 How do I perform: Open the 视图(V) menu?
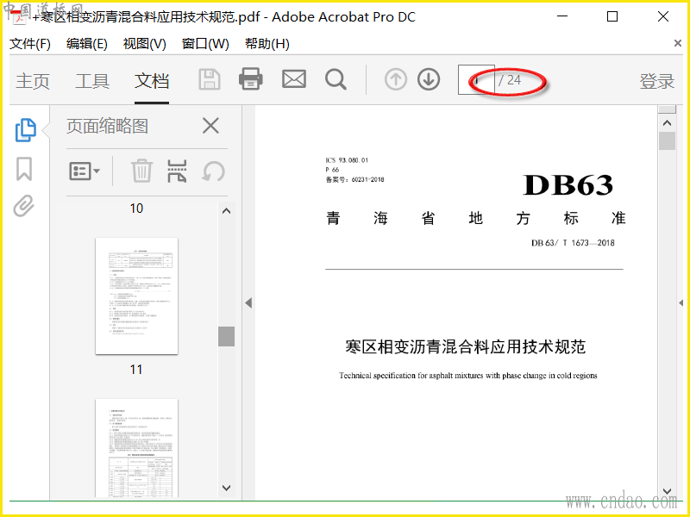(x=145, y=44)
